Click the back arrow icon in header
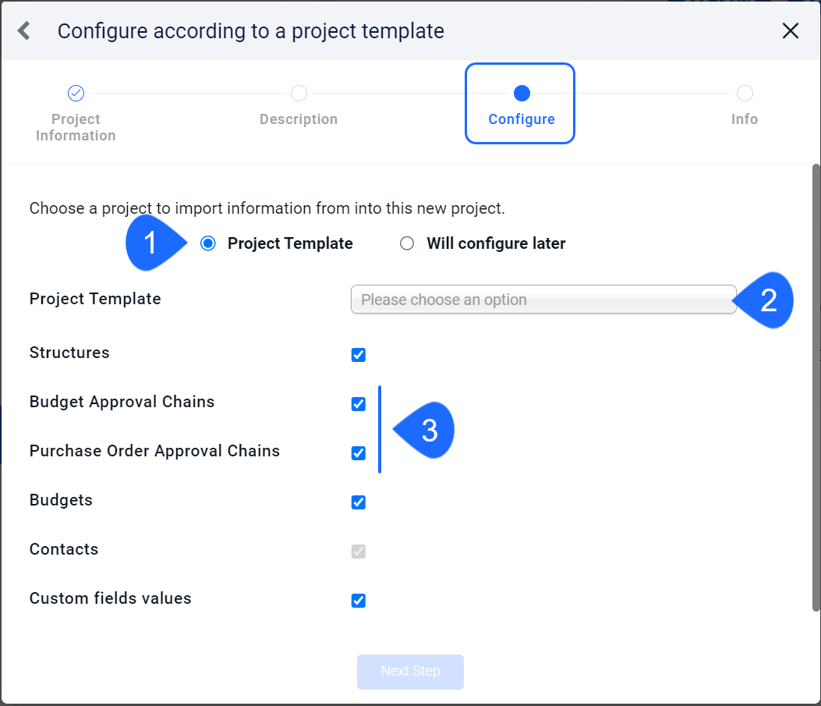Image resolution: width=821 pixels, height=706 pixels. [23, 30]
